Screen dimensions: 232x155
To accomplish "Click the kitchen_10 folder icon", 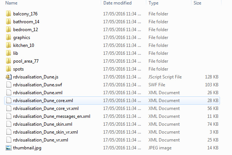I will point(8,45).
